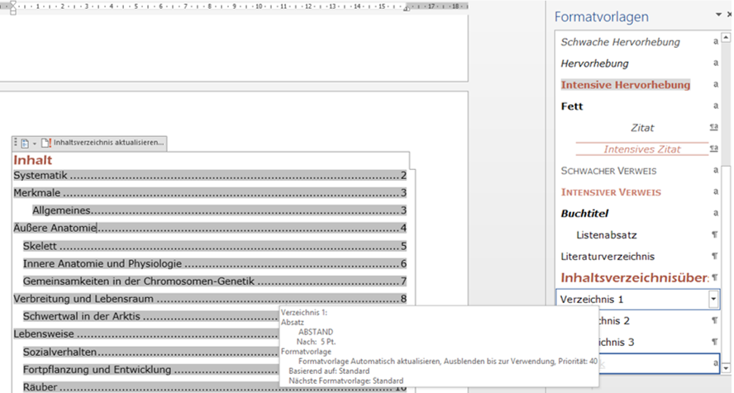Click the table of contents document icon
734x393 pixels.
tap(25, 143)
